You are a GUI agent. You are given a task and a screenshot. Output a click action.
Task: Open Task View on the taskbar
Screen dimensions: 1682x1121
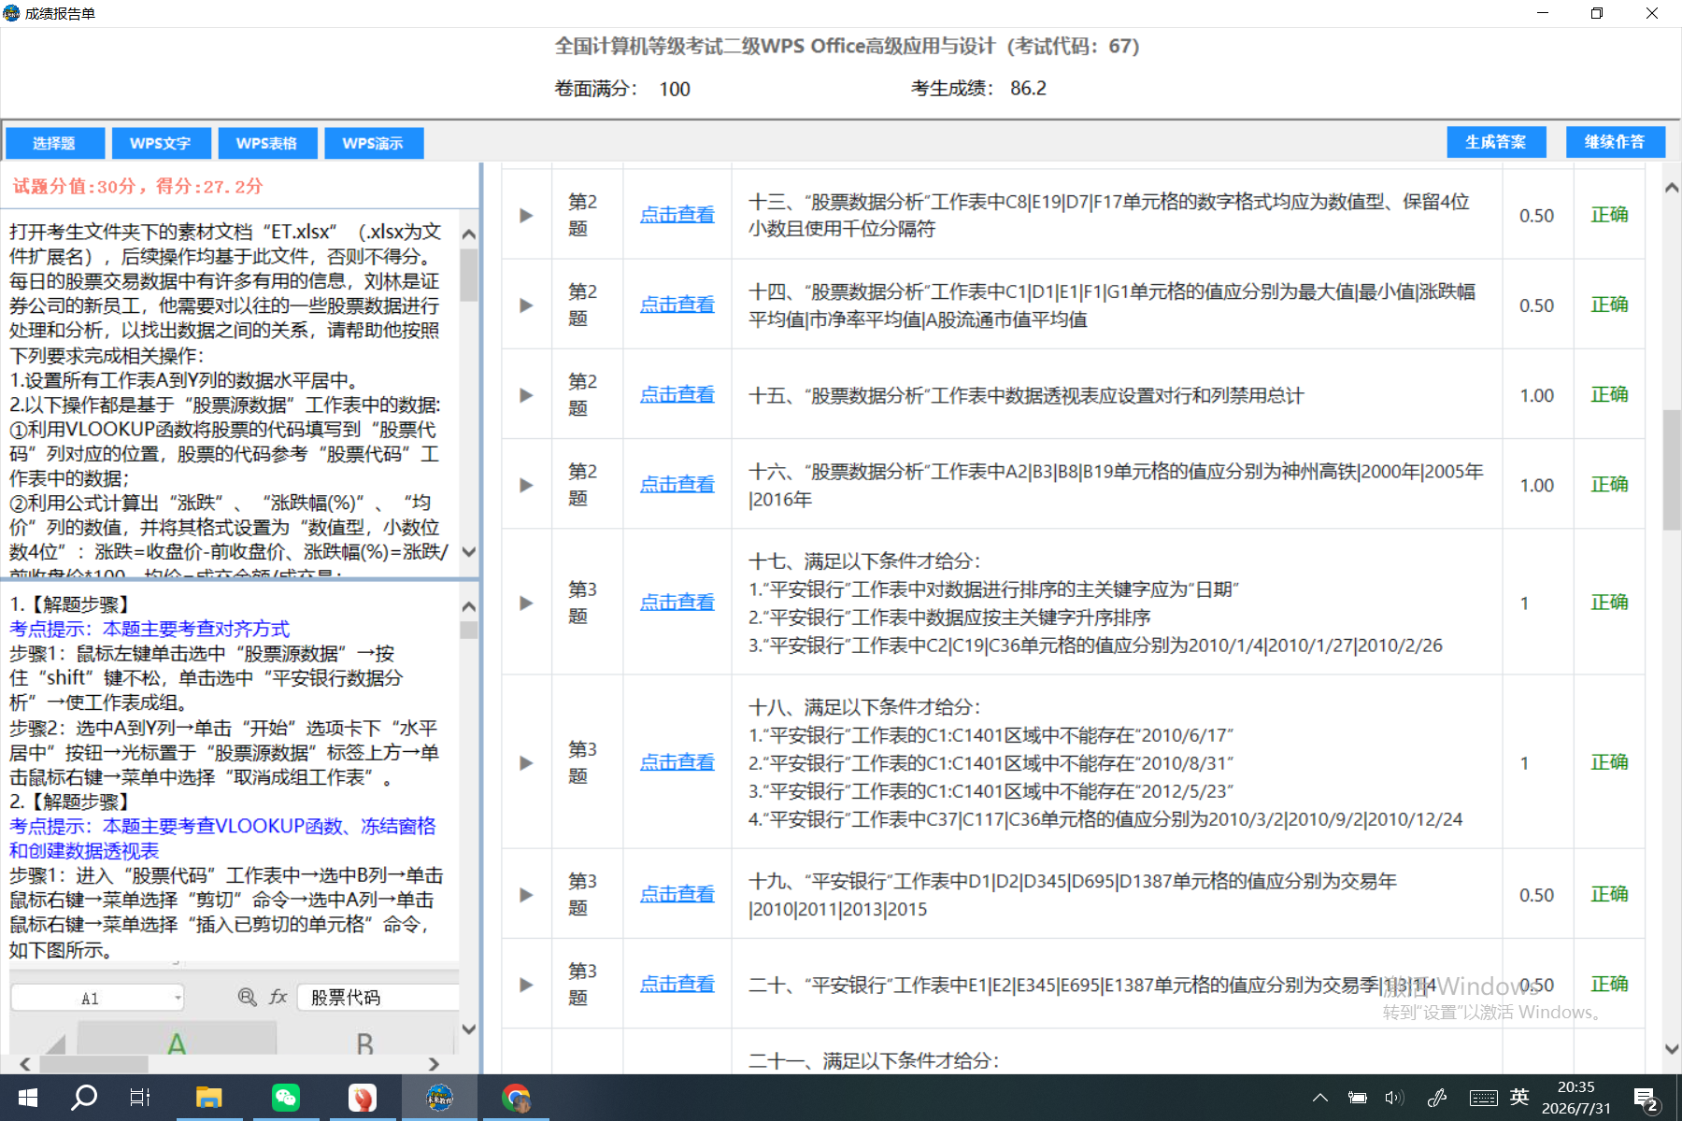pyautogui.click(x=140, y=1098)
